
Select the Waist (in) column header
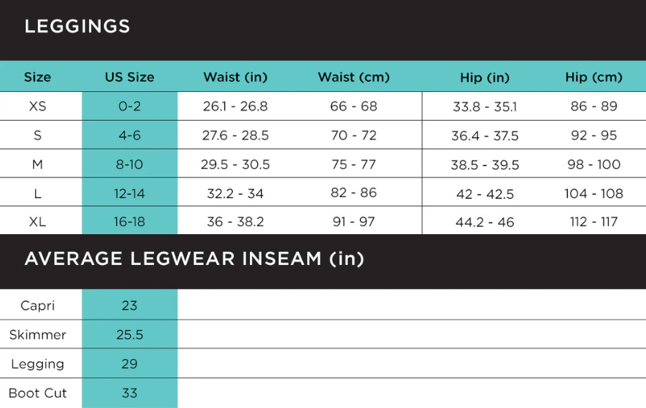click(235, 77)
